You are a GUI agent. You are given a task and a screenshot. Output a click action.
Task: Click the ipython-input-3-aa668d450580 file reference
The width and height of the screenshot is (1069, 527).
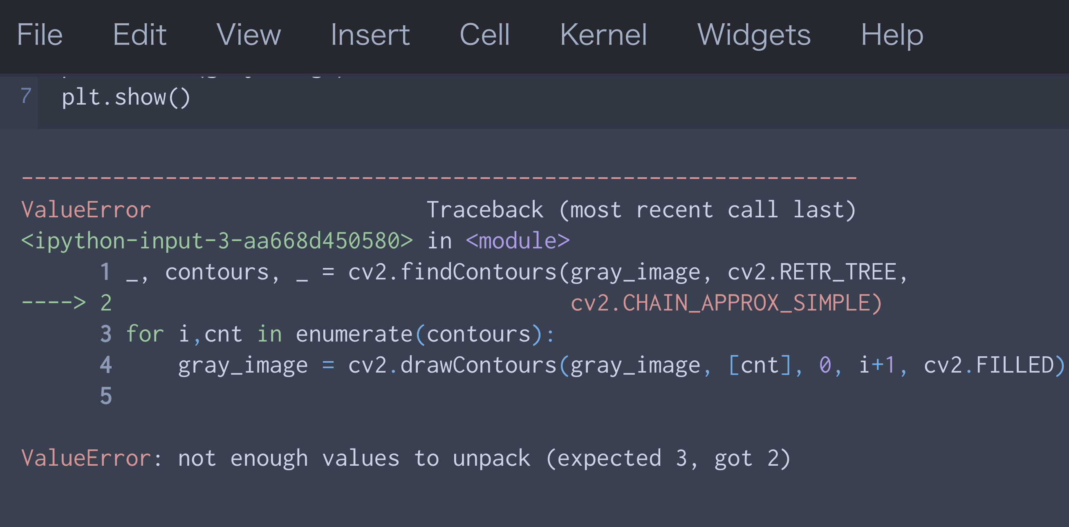(x=217, y=241)
